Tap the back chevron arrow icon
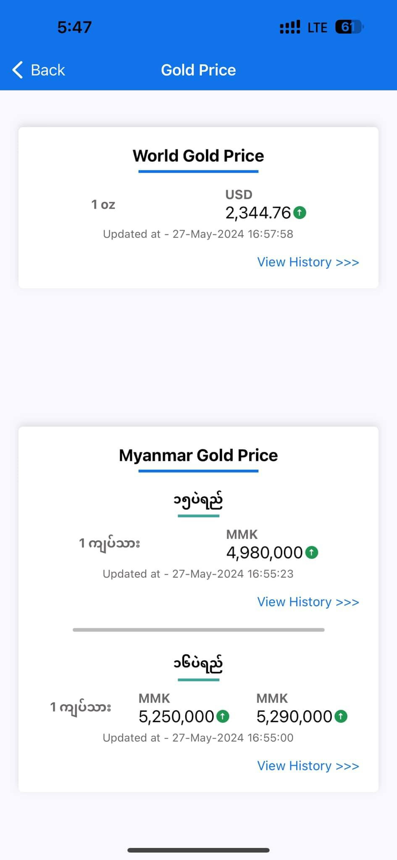This screenshot has height=860, width=397. tap(18, 70)
